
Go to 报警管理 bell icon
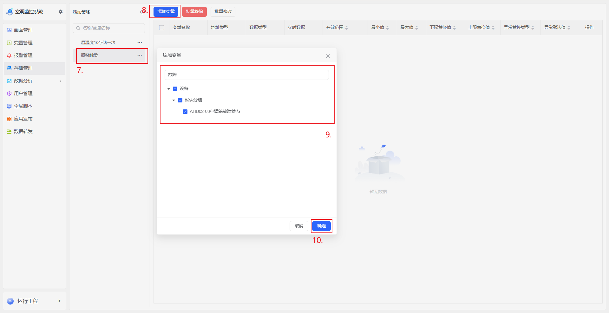click(9, 55)
